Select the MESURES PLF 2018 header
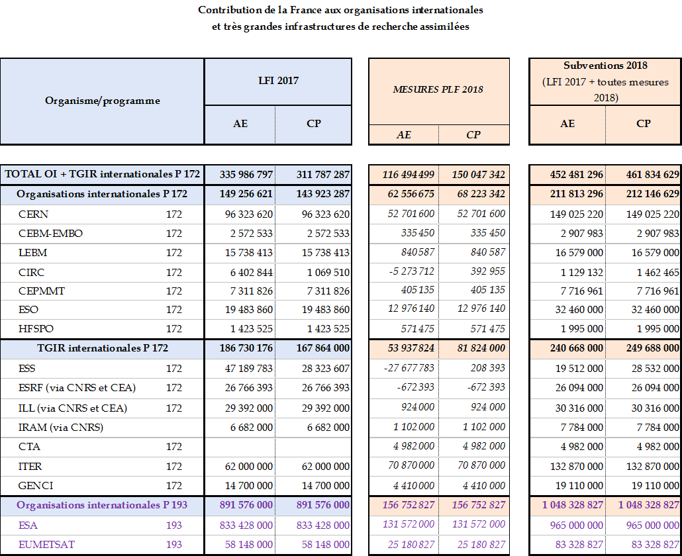The width and height of the screenshot is (682, 556). pyautogui.click(x=438, y=90)
